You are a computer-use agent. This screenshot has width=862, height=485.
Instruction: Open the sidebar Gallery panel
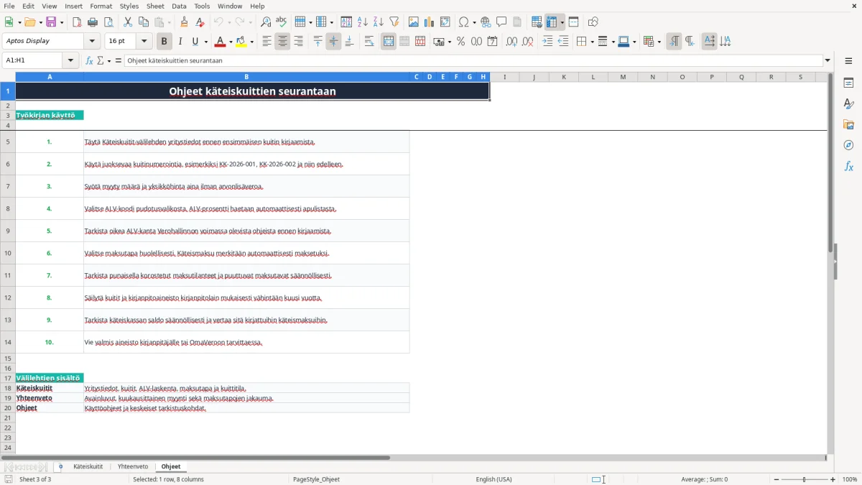[x=848, y=124]
